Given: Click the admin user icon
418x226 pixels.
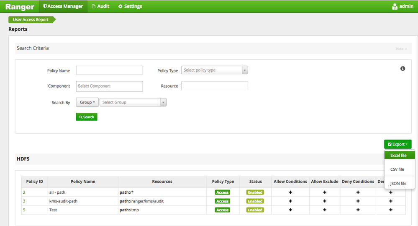Looking at the screenshot, I should point(395,6).
